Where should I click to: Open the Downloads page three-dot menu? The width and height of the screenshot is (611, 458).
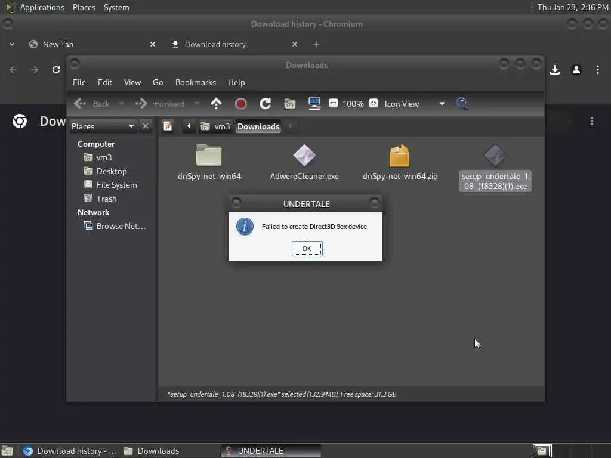click(x=591, y=122)
